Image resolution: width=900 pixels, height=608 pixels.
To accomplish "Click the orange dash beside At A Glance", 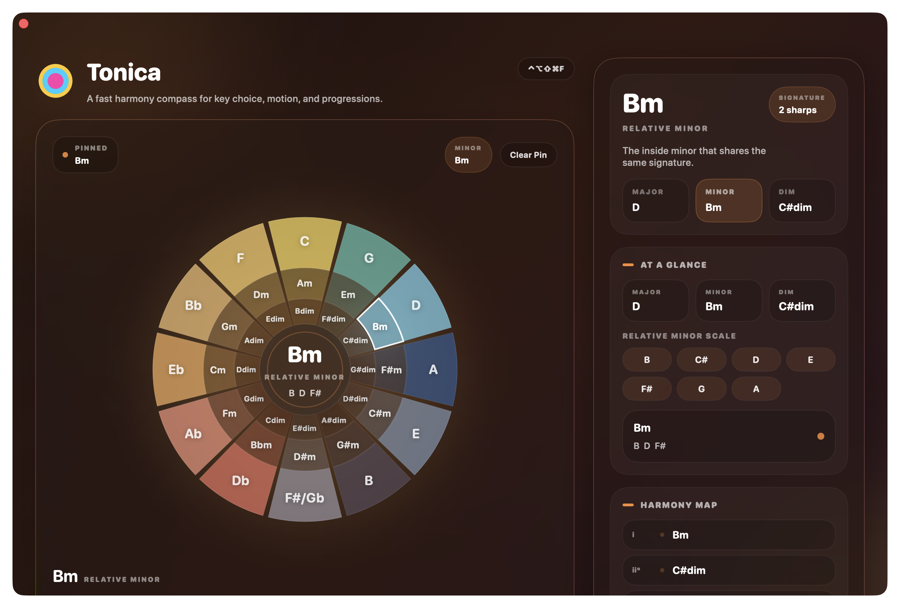I will coord(628,265).
